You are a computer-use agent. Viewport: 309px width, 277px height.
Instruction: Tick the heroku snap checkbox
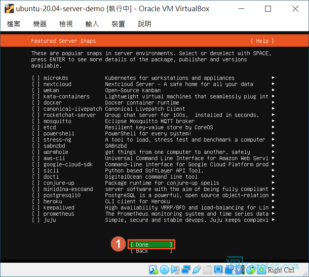(36, 201)
